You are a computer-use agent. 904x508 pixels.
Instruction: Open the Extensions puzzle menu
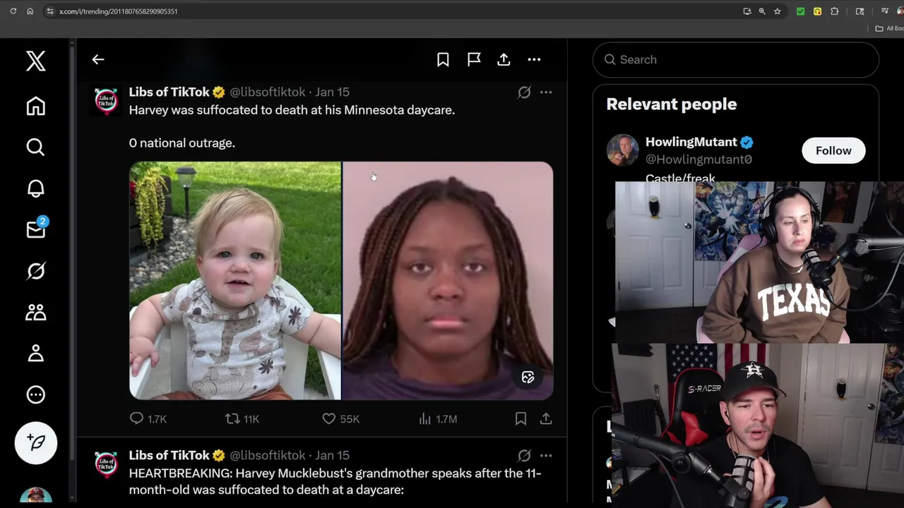click(x=835, y=11)
